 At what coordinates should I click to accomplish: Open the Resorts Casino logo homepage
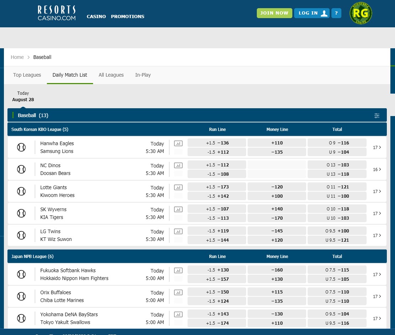click(x=57, y=13)
